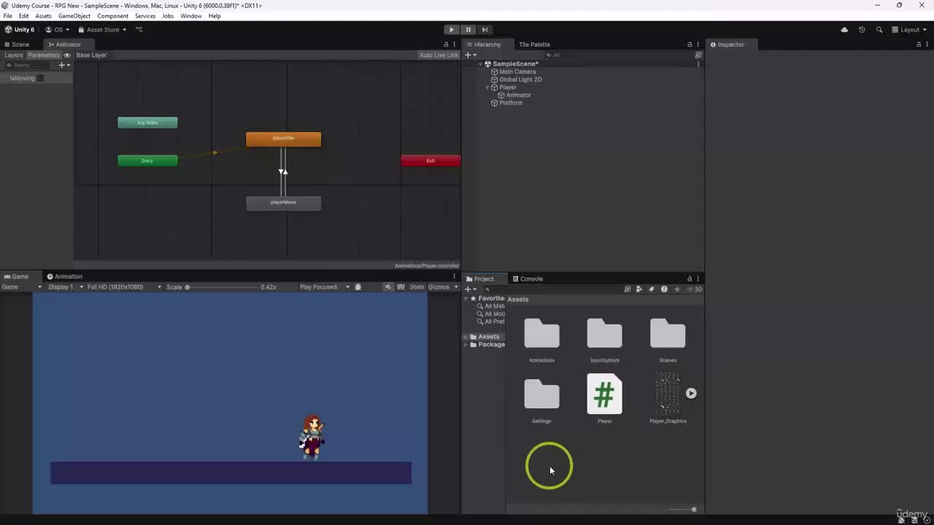Screen dimensions: 934x525
Task: Select the Any State node
Action: (x=147, y=122)
